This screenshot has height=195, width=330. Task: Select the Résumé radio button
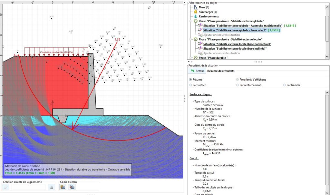tap(190, 80)
